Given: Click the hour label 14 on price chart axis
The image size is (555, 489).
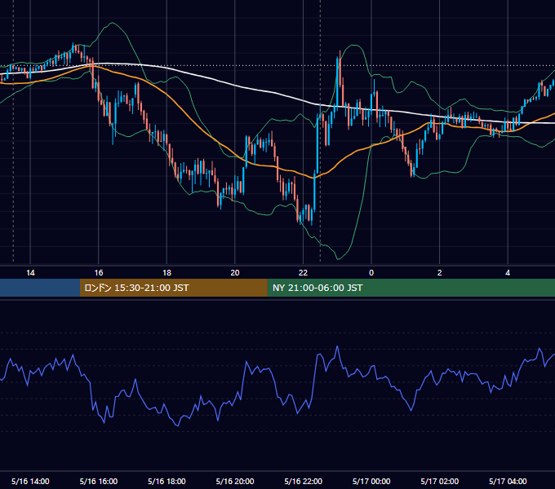Looking at the screenshot, I should 30,273.
